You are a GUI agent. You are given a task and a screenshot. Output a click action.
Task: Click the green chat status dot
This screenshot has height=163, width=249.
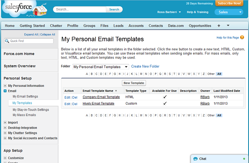click(x=244, y=159)
